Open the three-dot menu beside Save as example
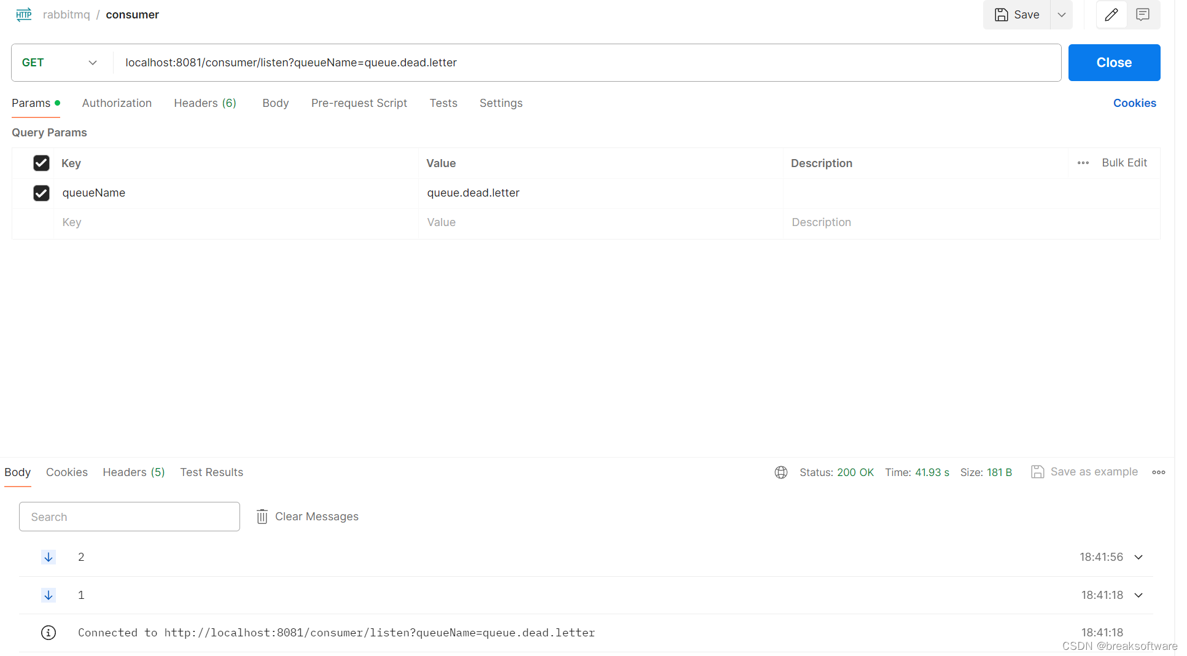 click(x=1159, y=472)
